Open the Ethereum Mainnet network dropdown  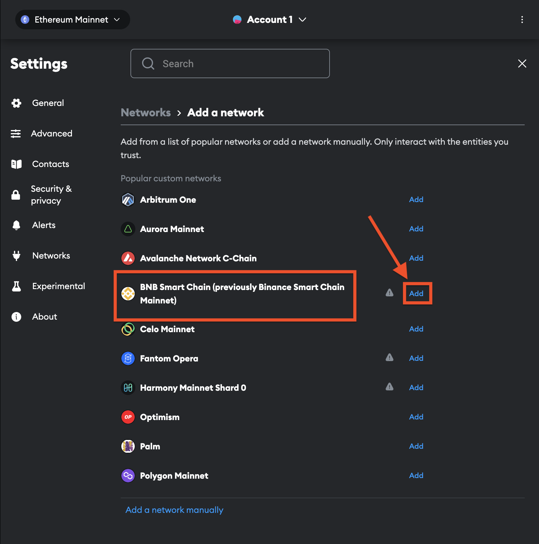point(73,20)
